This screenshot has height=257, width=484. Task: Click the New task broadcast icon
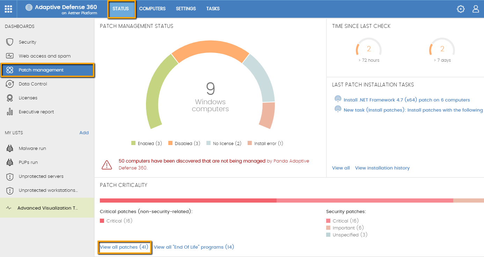click(338, 109)
